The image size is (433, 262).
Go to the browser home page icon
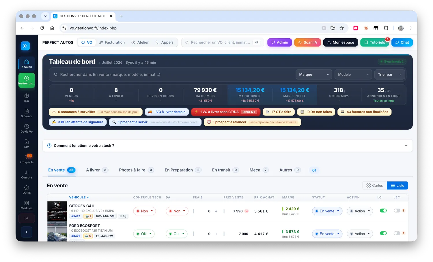point(52,28)
